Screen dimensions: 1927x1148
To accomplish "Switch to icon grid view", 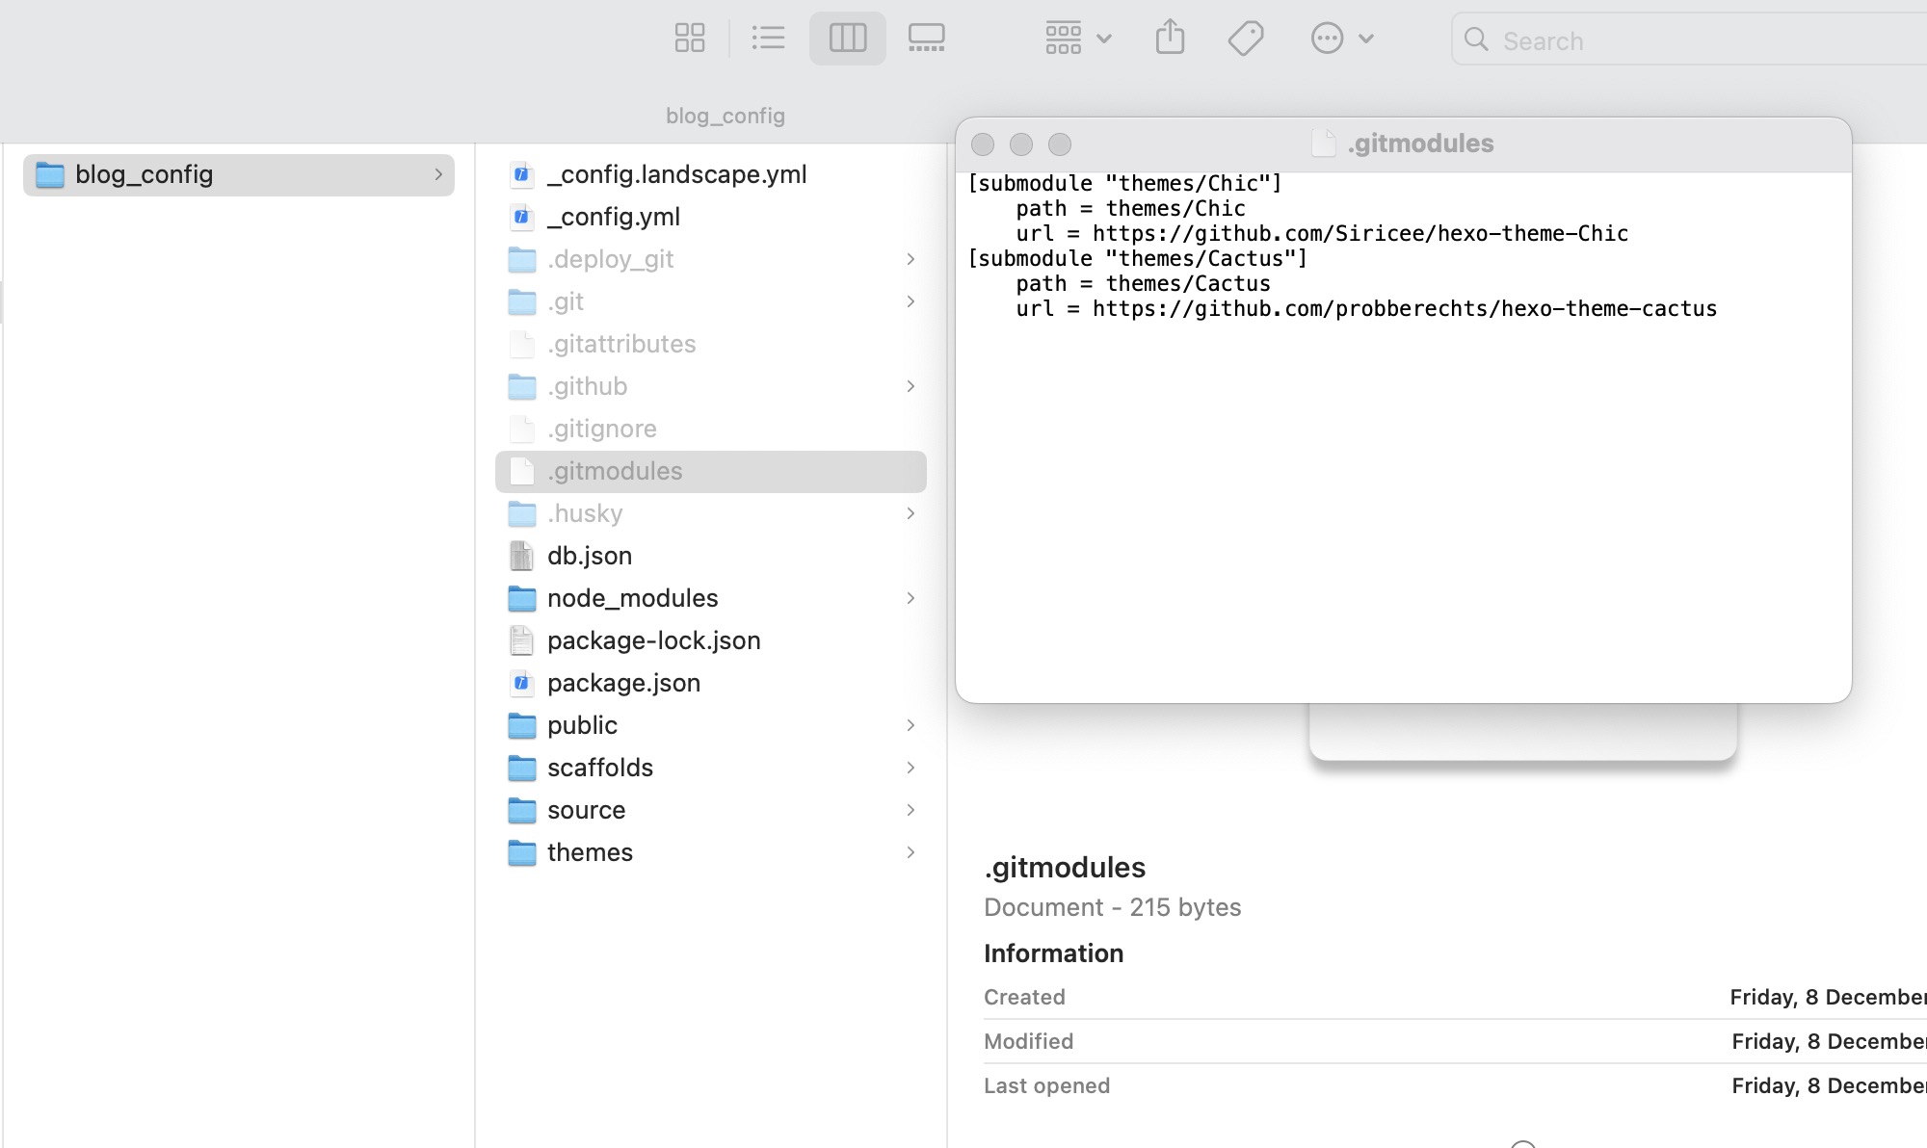I will (690, 39).
